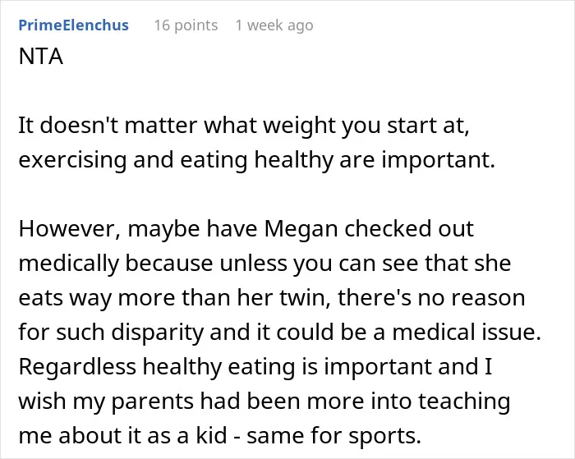The image size is (575, 459).
Task: Click the word 'kid' in the last line
Action: click(211, 435)
